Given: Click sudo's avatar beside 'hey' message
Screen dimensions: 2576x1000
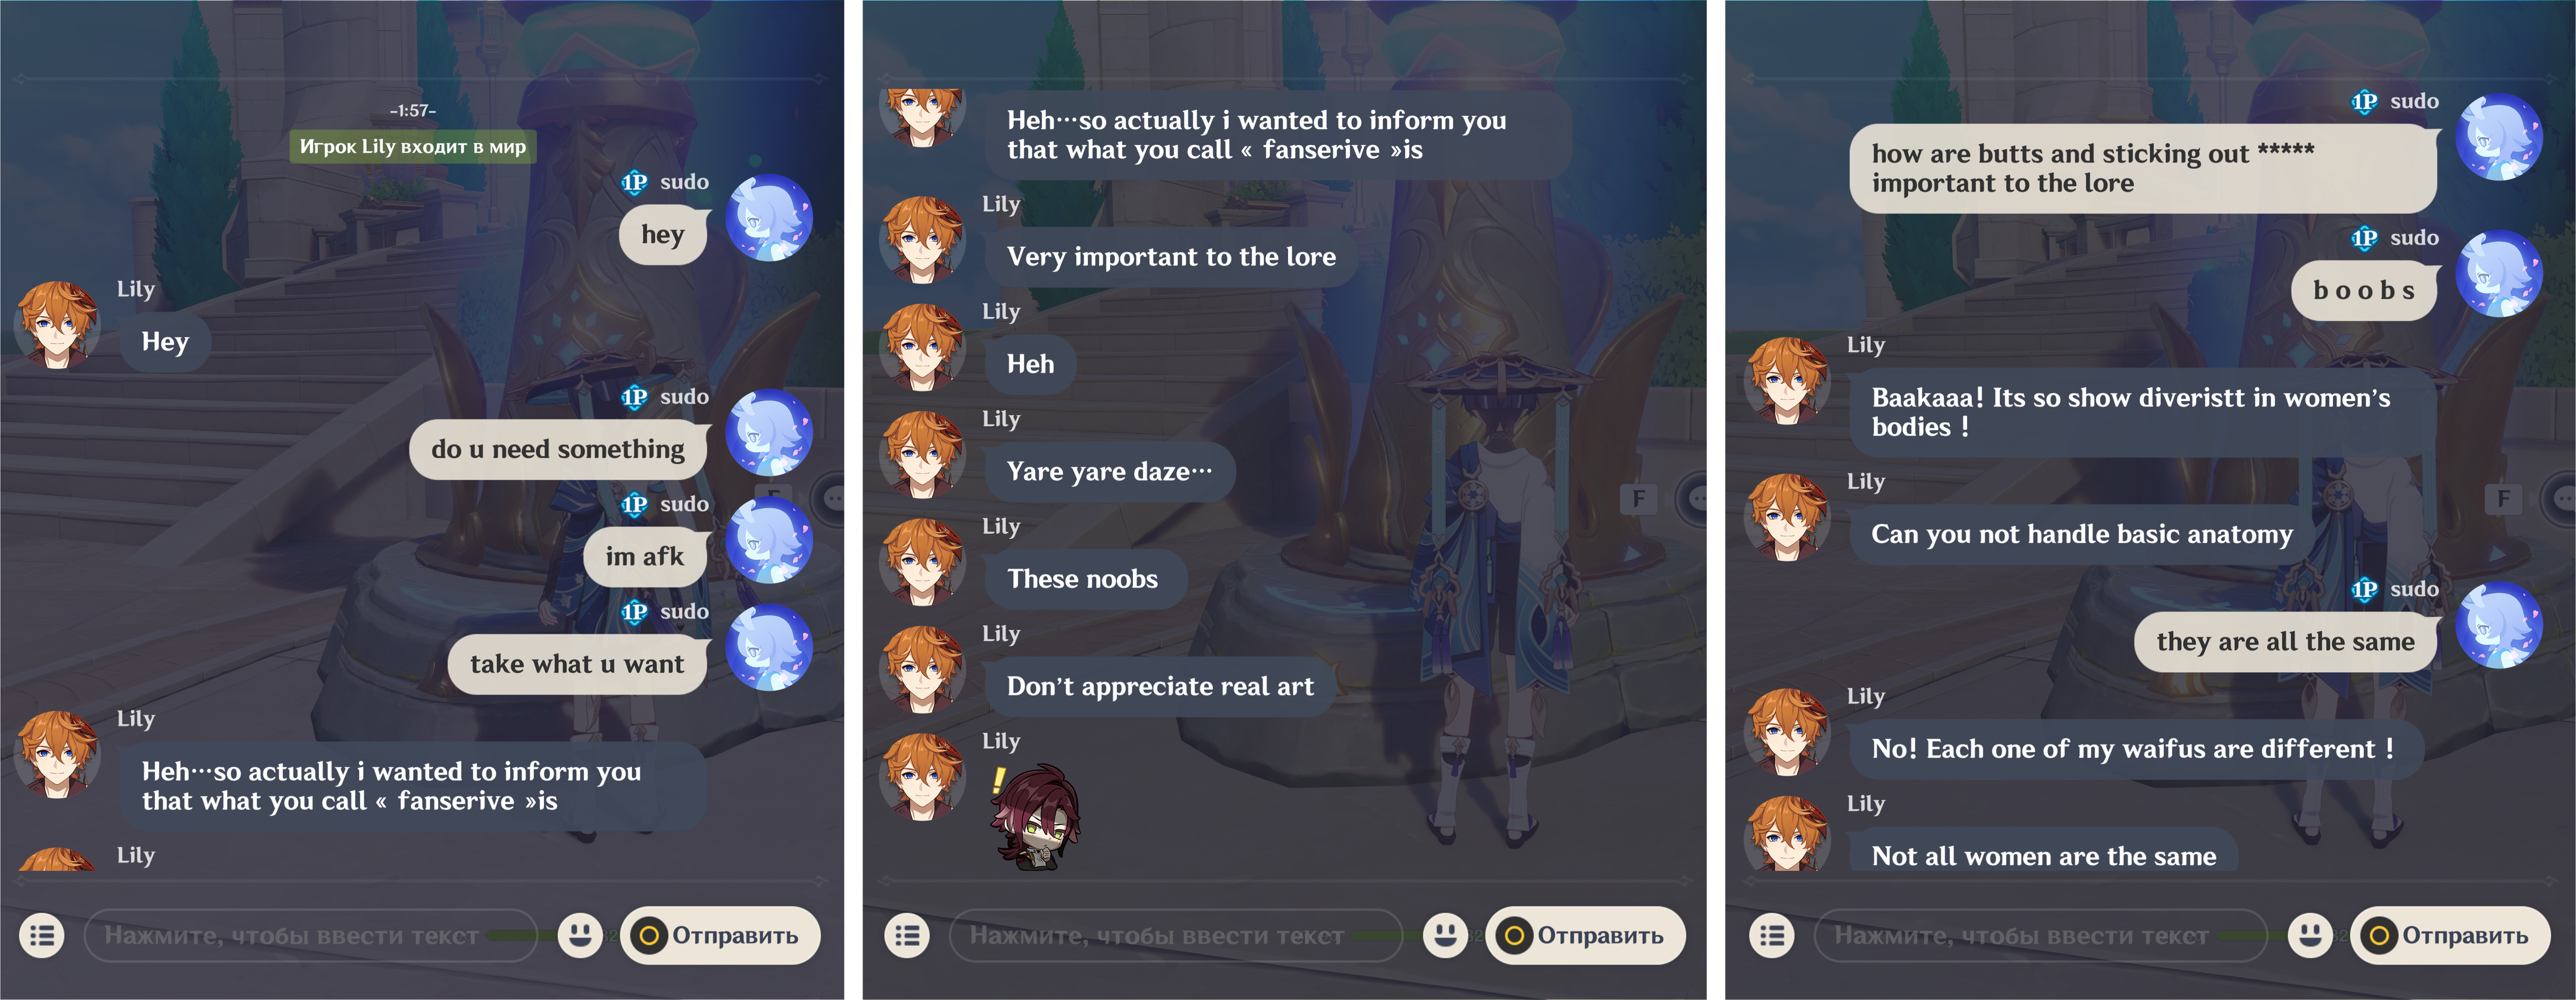Looking at the screenshot, I should [x=768, y=218].
